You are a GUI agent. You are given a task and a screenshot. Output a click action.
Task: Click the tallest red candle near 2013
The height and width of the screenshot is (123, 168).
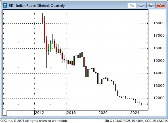pos(44,30)
